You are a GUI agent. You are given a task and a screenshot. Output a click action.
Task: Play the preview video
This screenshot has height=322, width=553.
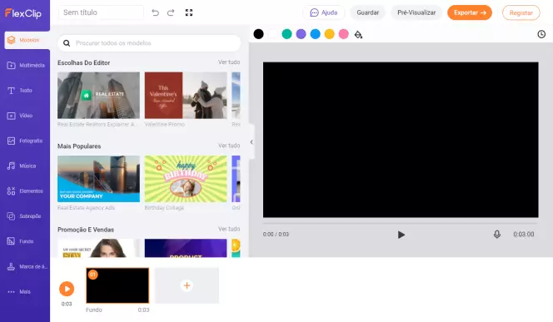401,235
